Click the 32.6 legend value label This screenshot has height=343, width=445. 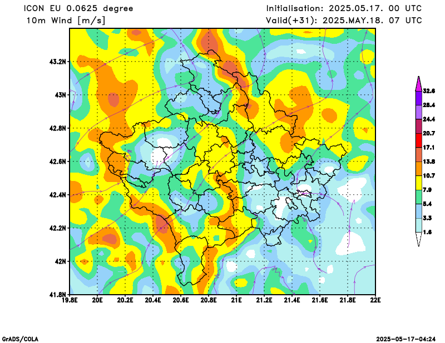[429, 91]
